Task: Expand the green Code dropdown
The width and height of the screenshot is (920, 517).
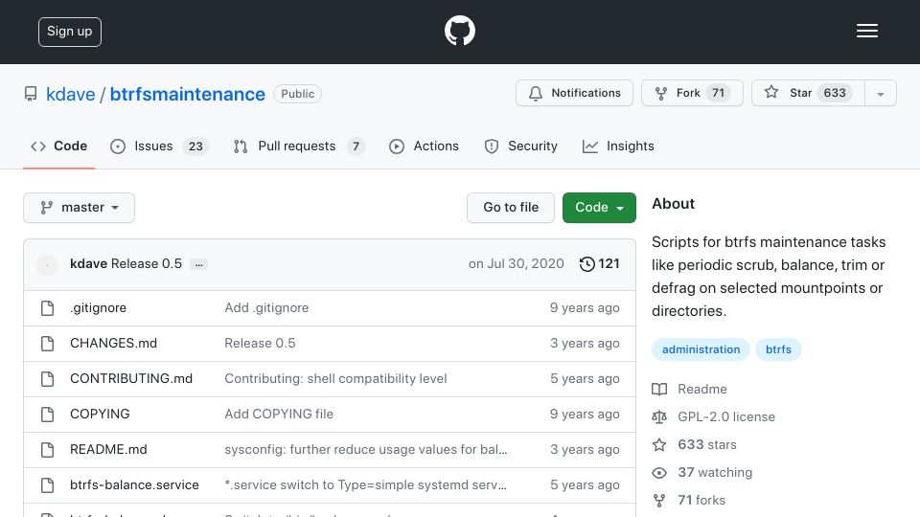Action: pyautogui.click(x=599, y=208)
